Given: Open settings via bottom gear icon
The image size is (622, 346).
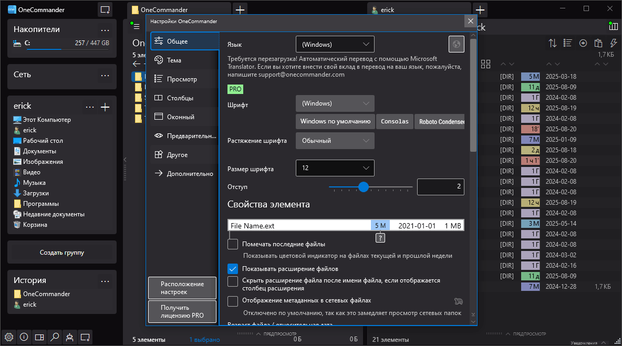Looking at the screenshot, I should [x=9, y=337].
